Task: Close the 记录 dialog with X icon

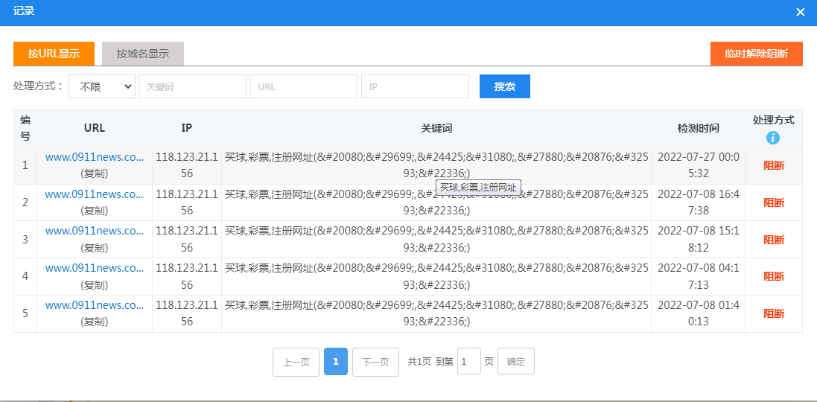Action: click(x=801, y=12)
